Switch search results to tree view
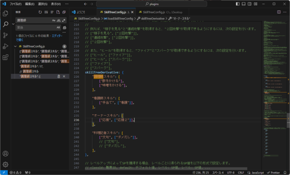The image size is (290, 175). (52, 12)
